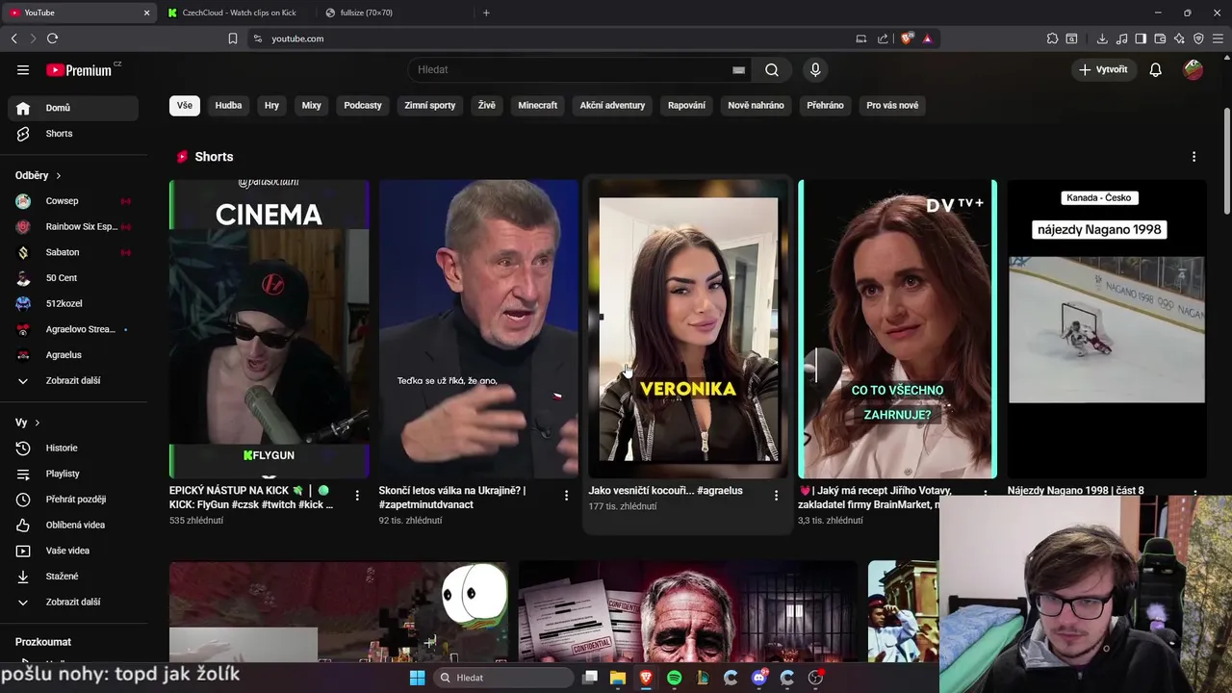
Task: Select the Hudba filter chip
Action: [228, 105]
